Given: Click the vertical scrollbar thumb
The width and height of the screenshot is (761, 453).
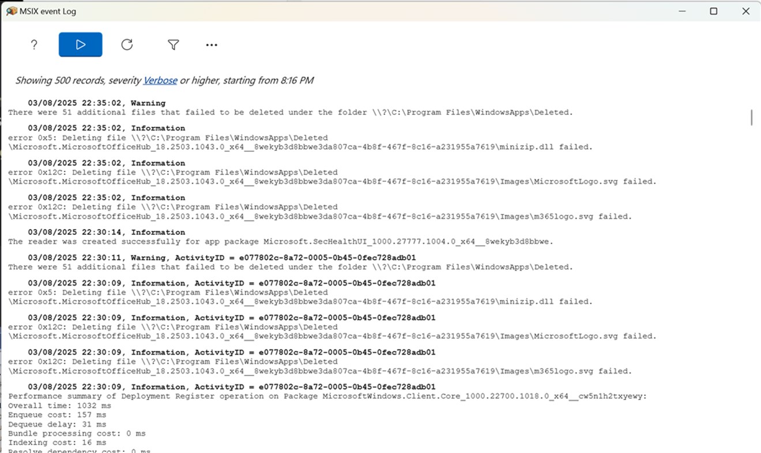Looking at the screenshot, I should tap(751, 117).
